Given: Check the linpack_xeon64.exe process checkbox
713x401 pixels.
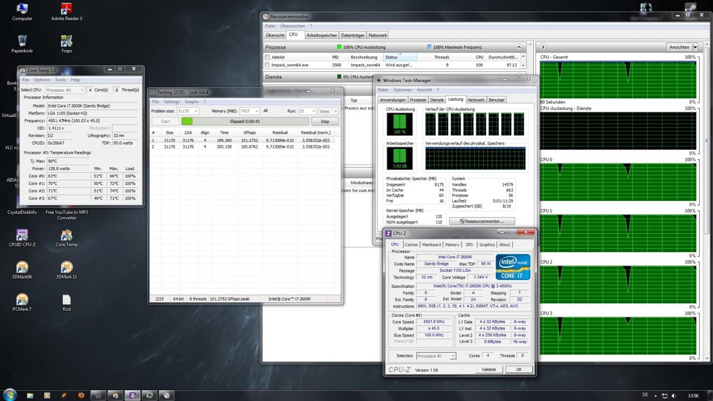Looking at the screenshot, I should pos(267,65).
